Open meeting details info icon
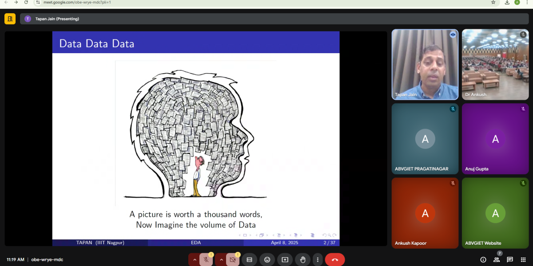 point(483,259)
